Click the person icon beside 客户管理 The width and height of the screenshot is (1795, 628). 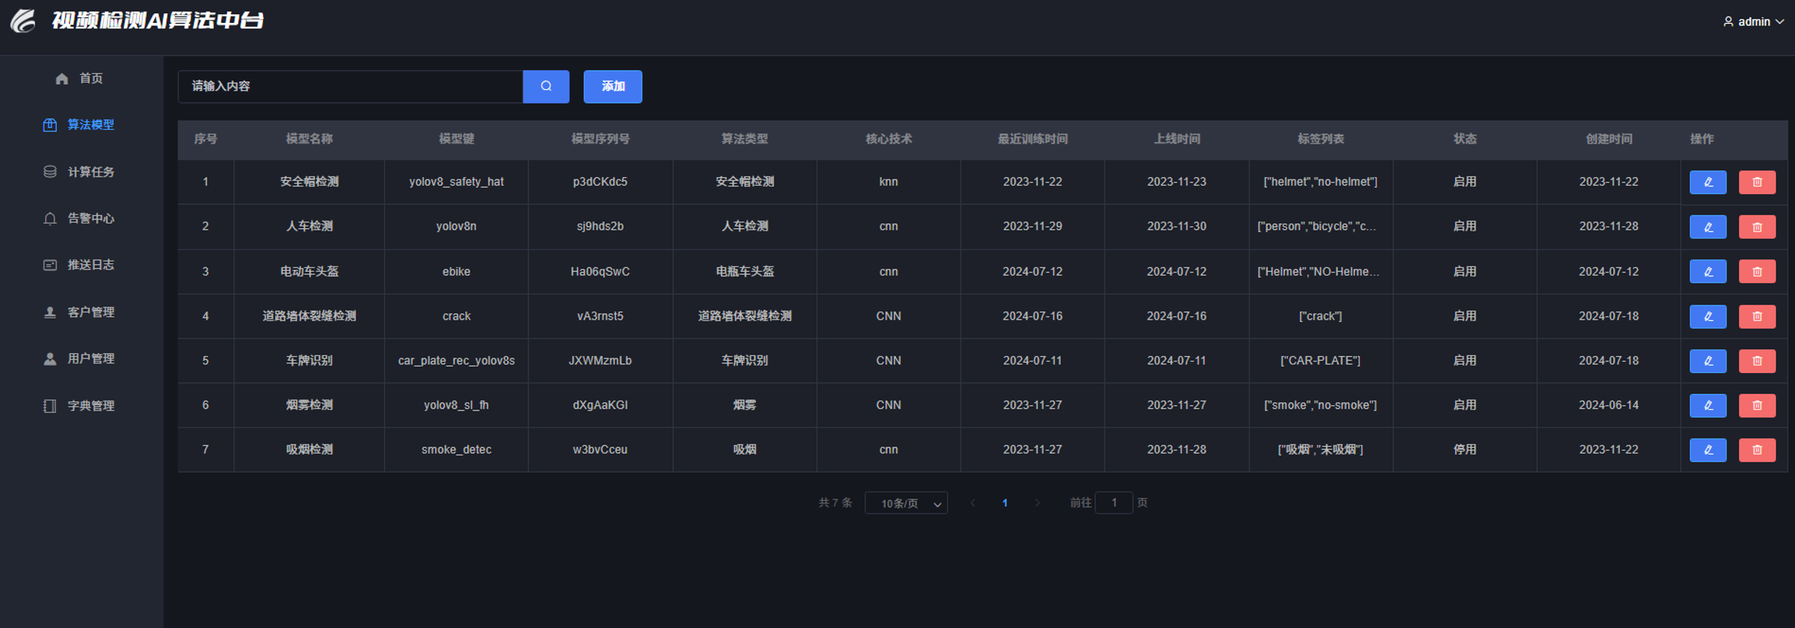[x=50, y=312]
